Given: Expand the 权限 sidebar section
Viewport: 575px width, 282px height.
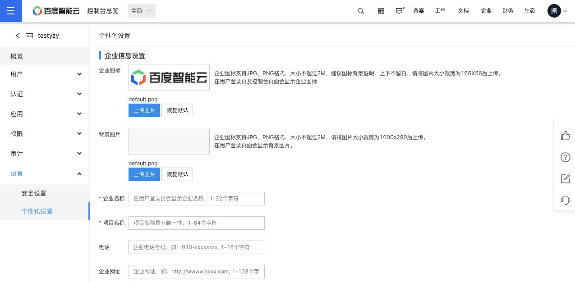Looking at the screenshot, I should point(45,134).
